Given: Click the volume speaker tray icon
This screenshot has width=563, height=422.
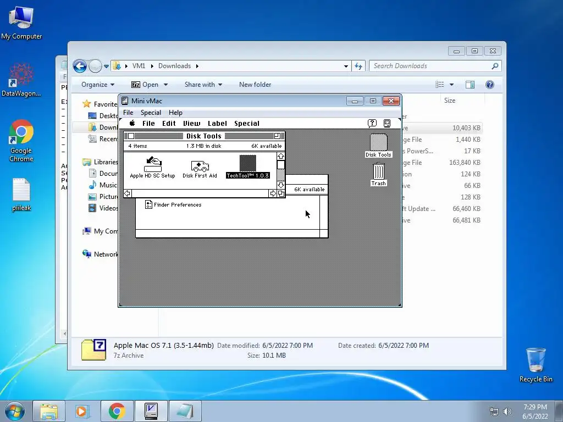Looking at the screenshot, I should coord(507,412).
